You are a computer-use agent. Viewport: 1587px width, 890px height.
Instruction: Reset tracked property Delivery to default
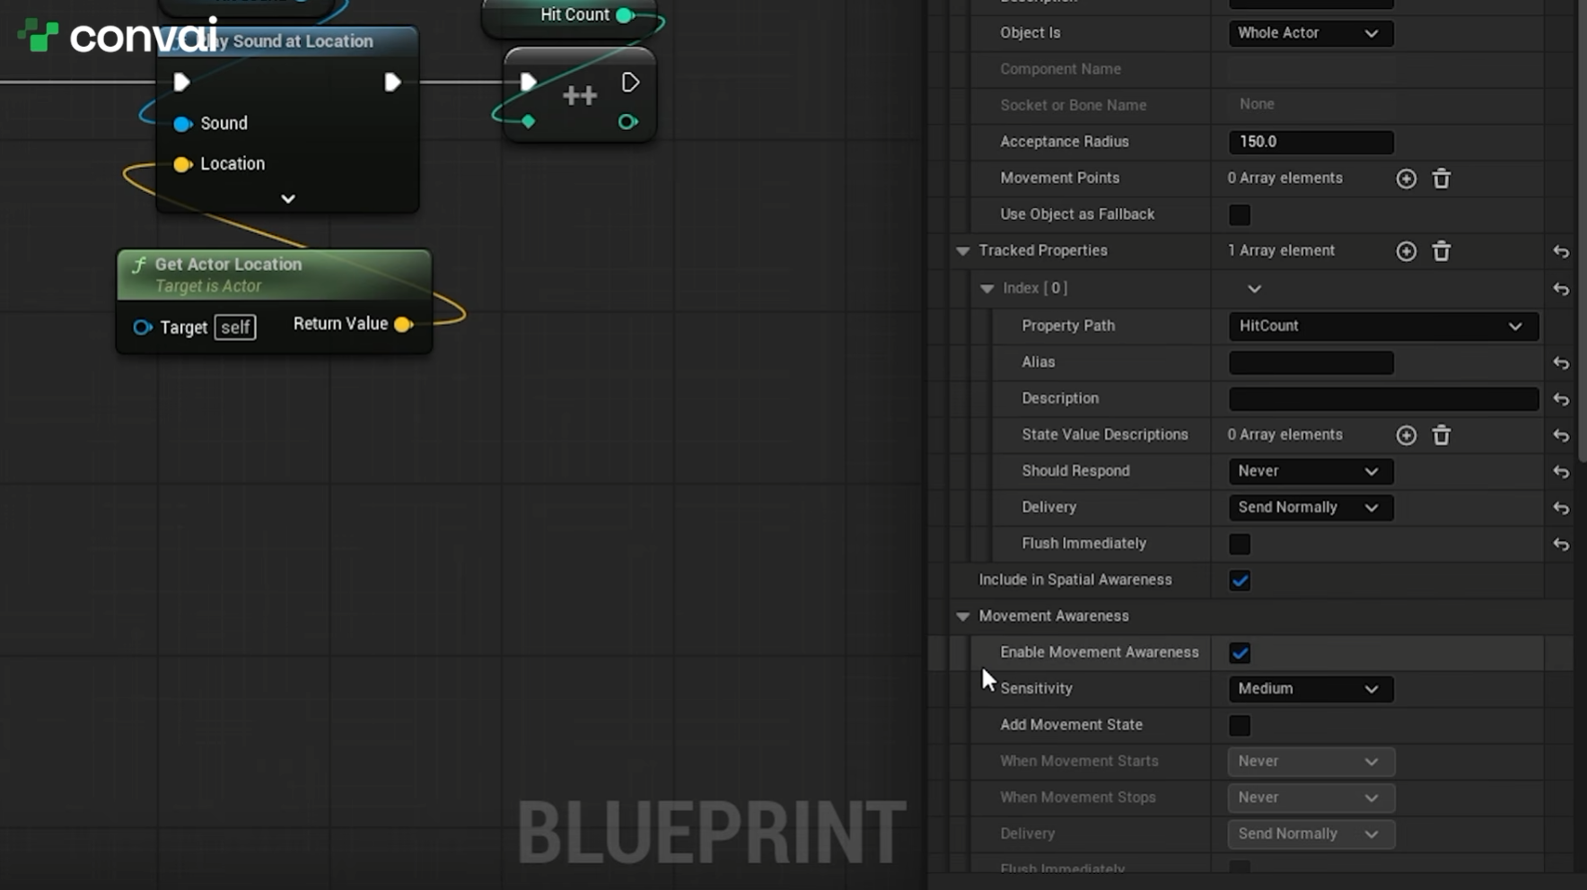coord(1561,508)
